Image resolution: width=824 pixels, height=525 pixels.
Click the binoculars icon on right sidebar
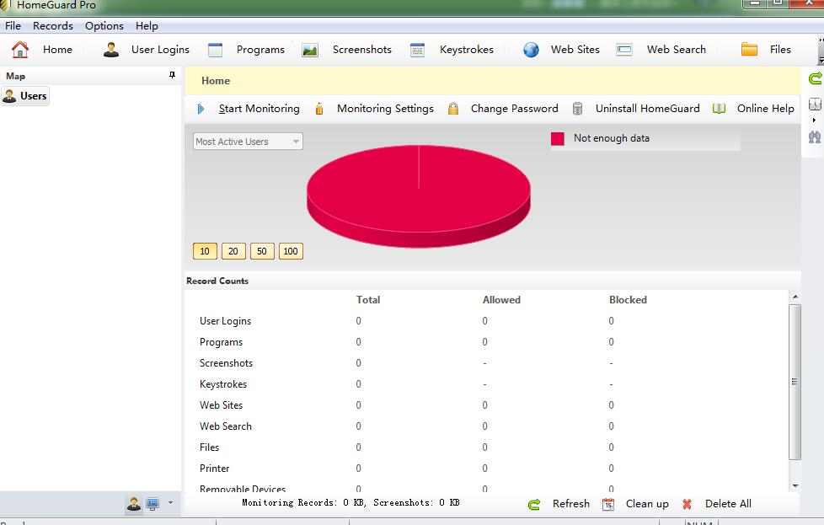click(x=815, y=137)
